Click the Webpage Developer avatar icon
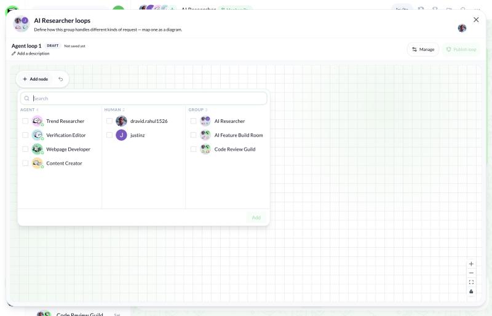Image resolution: width=492 pixels, height=316 pixels. click(x=38, y=149)
